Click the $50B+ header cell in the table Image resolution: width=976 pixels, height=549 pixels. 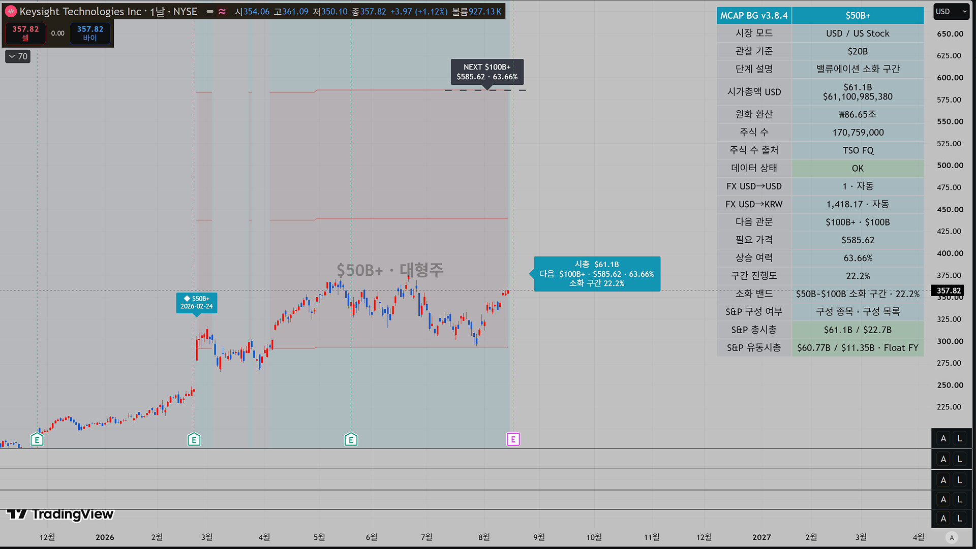858,16
